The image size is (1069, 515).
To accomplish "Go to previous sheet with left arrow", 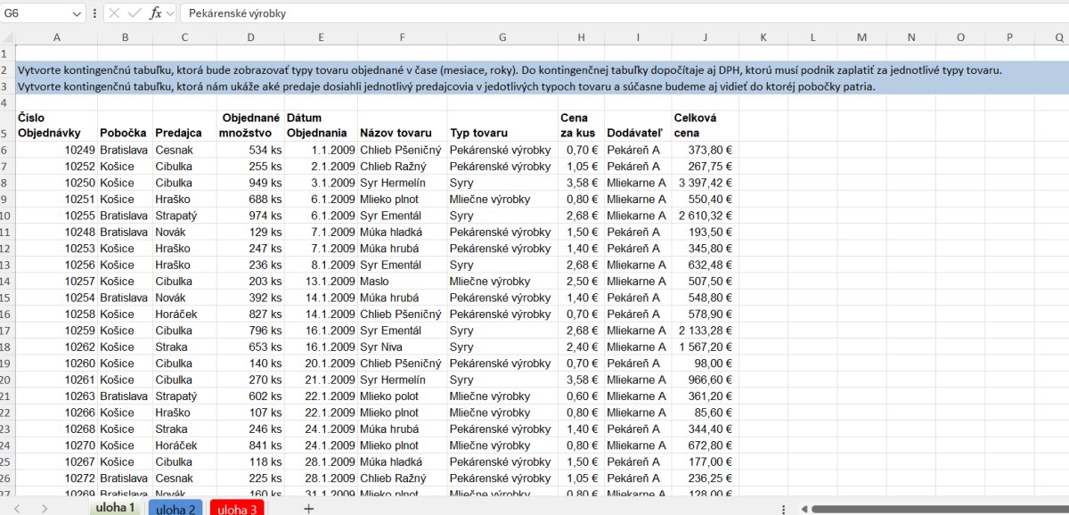I will click(17, 508).
